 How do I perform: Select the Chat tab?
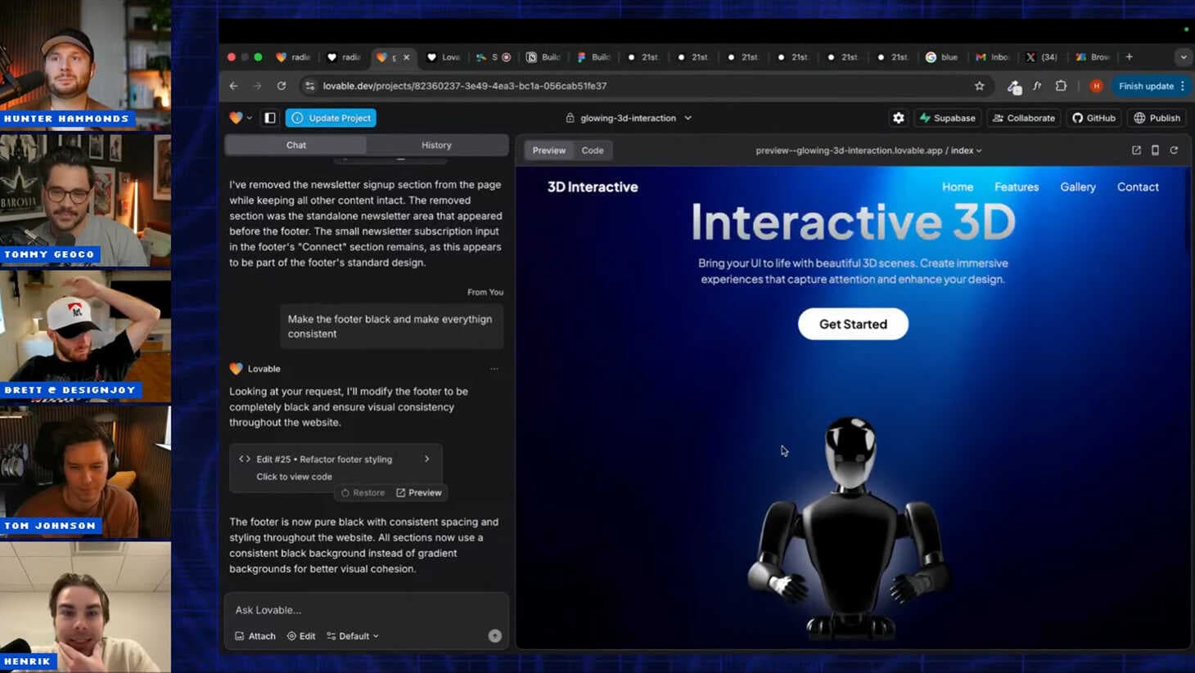[x=296, y=145]
